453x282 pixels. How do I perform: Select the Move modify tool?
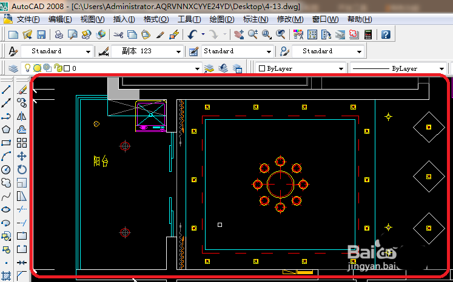[x=22, y=156]
